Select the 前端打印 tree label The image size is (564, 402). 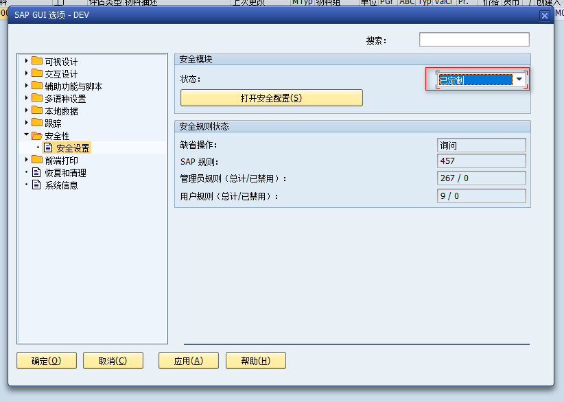(x=61, y=161)
